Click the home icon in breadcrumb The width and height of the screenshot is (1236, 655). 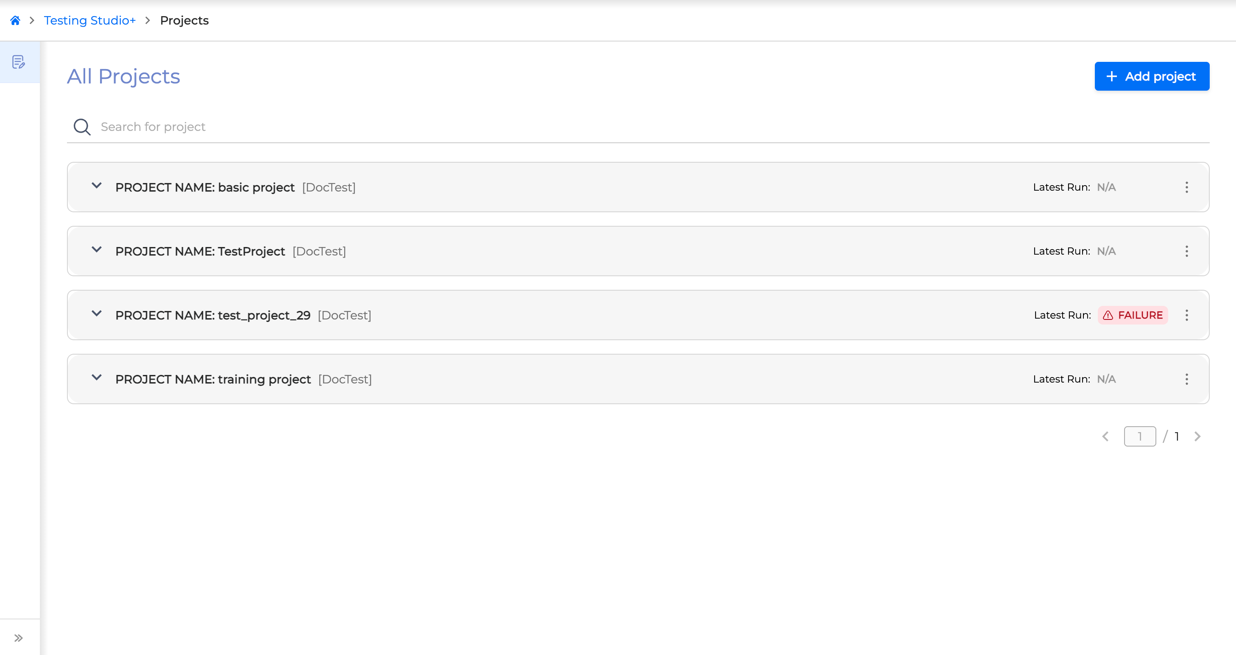point(15,21)
